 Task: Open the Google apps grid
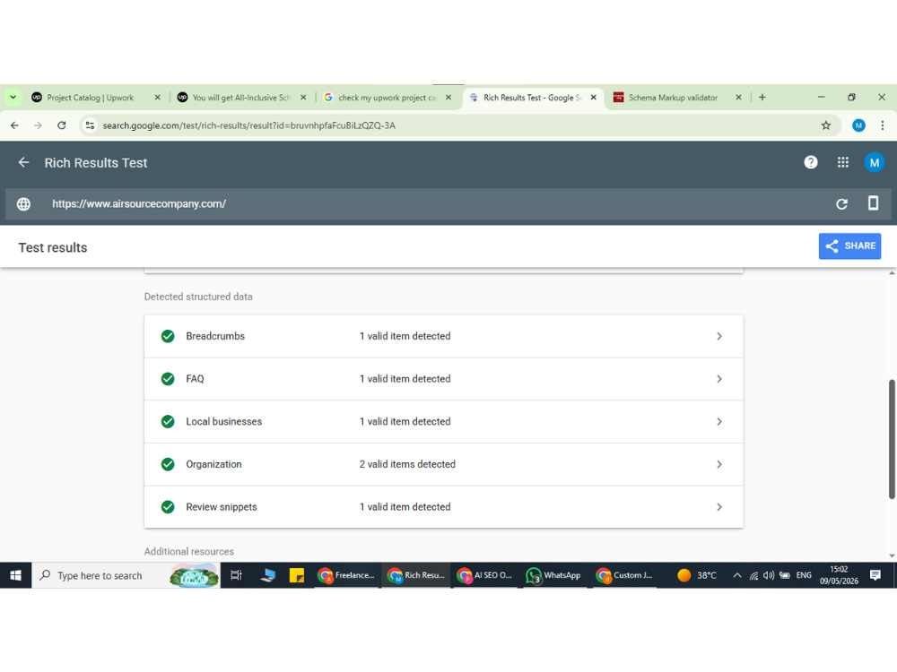(x=842, y=163)
